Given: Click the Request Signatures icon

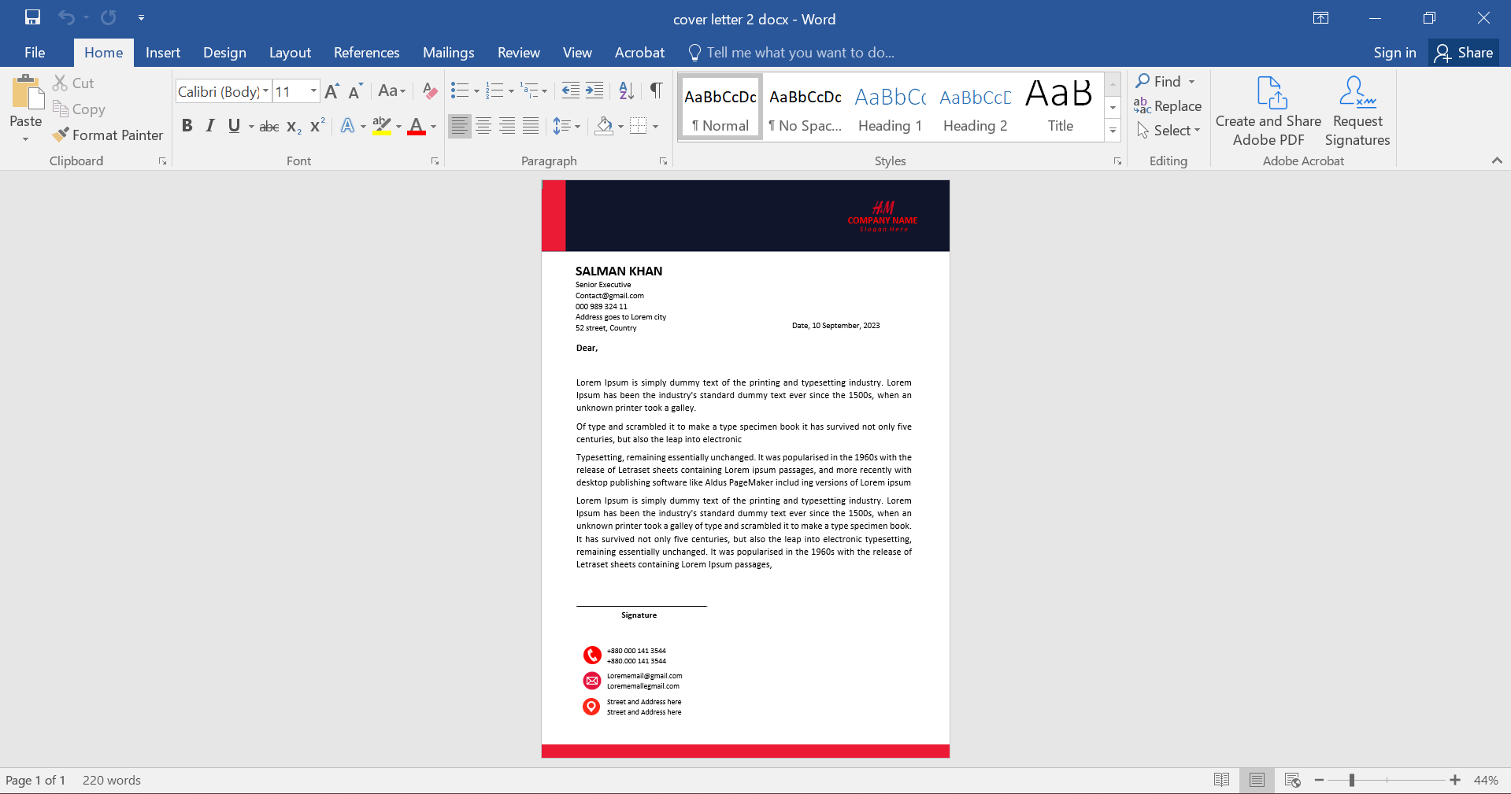Looking at the screenshot, I should (x=1356, y=110).
